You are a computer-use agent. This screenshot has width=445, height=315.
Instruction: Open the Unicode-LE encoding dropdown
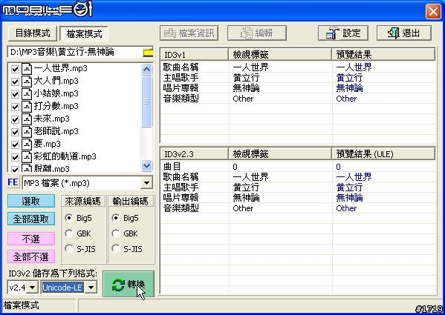click(91, 288)
